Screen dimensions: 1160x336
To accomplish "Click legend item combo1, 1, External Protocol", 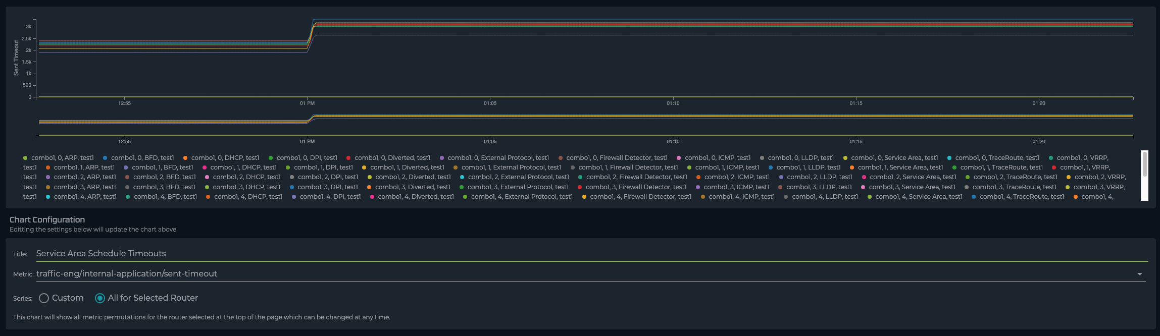I will [507, 167].
